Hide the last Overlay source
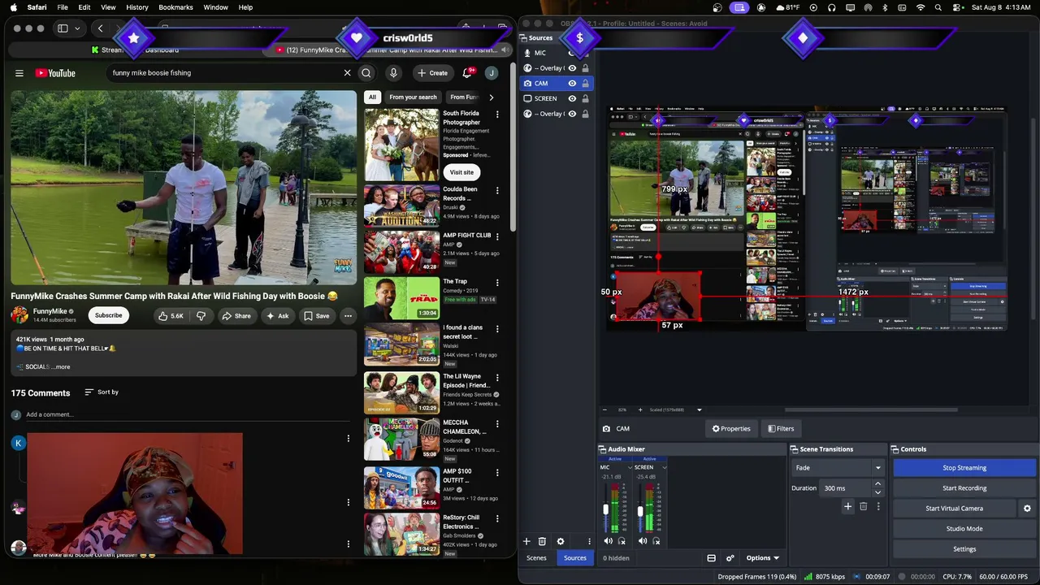 pos(572,114)
